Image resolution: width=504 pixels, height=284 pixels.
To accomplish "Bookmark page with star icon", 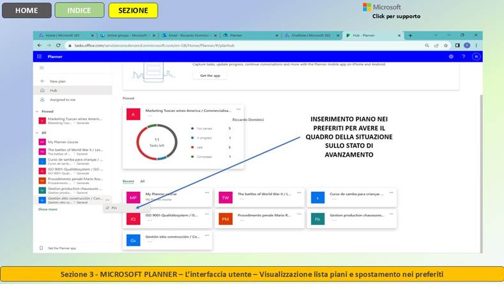I will tap(446, 45).
